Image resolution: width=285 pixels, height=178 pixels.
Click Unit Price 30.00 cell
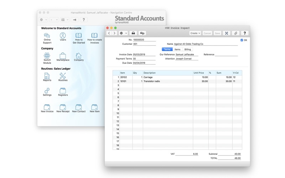[201, 81]
